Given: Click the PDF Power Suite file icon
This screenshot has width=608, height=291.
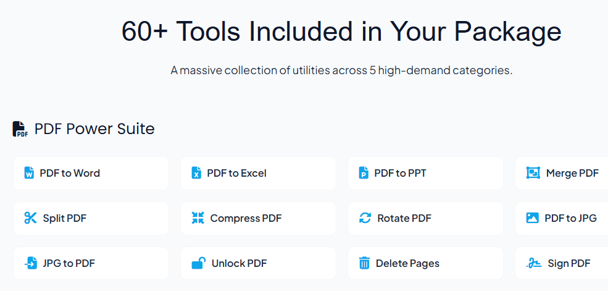Looking at the screenshot, I should [x=20, y=129].
